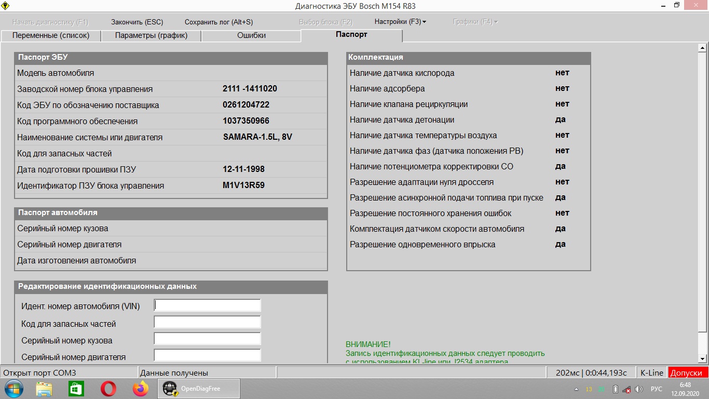This screenshot has width=709, height=399.
Task: Show hidden tray icons arrow
Action: click(x=577, y=389)
